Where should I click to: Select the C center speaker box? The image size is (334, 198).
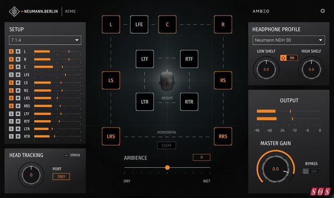pyautogui.click(x=167, y=24)
